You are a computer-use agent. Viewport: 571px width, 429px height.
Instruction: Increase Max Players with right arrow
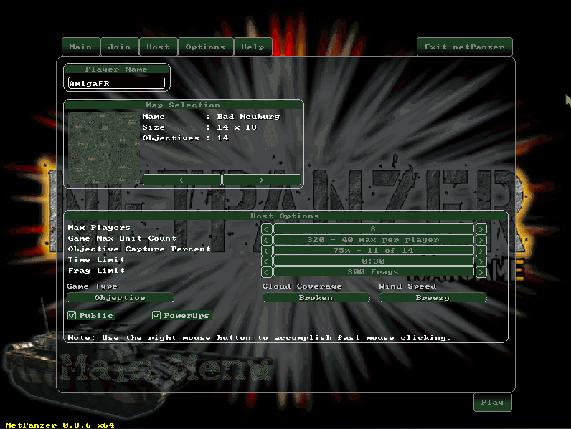tap(481, 229)
